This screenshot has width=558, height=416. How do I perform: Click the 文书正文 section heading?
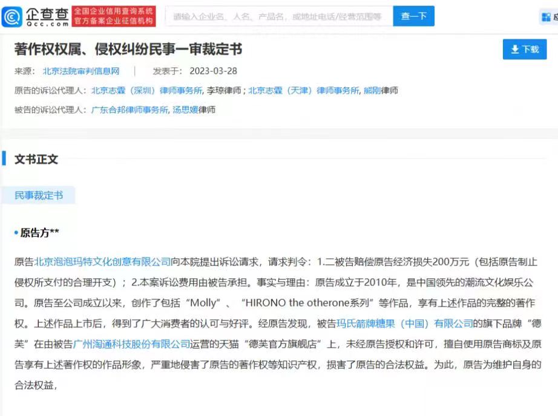(x=36, y=159)
